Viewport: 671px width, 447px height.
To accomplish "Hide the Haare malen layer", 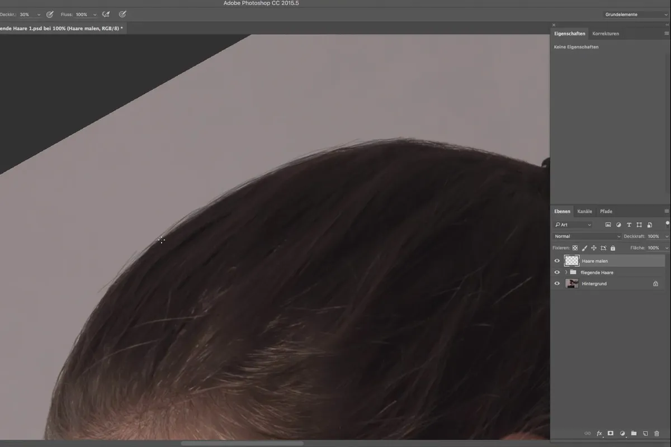I will click(557, 261).
